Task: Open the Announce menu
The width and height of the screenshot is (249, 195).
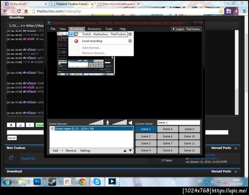Action: [x=94, y=29]
